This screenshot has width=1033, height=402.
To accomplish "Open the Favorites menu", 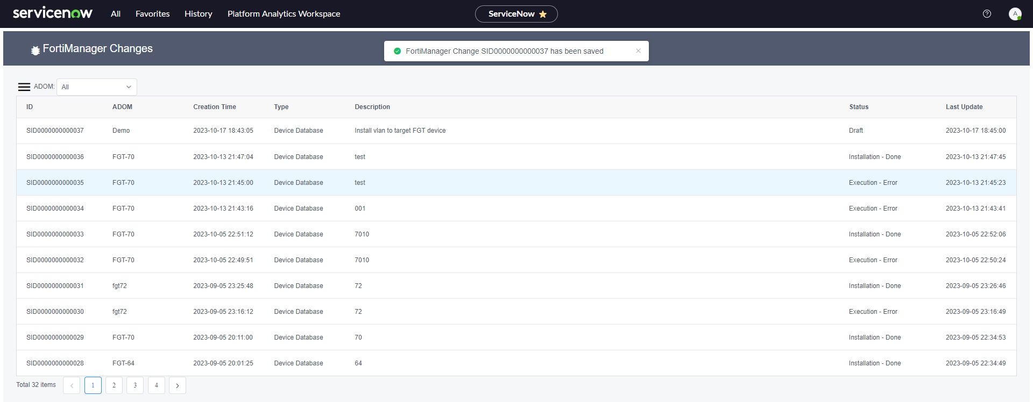I will (x=153, y=14).
